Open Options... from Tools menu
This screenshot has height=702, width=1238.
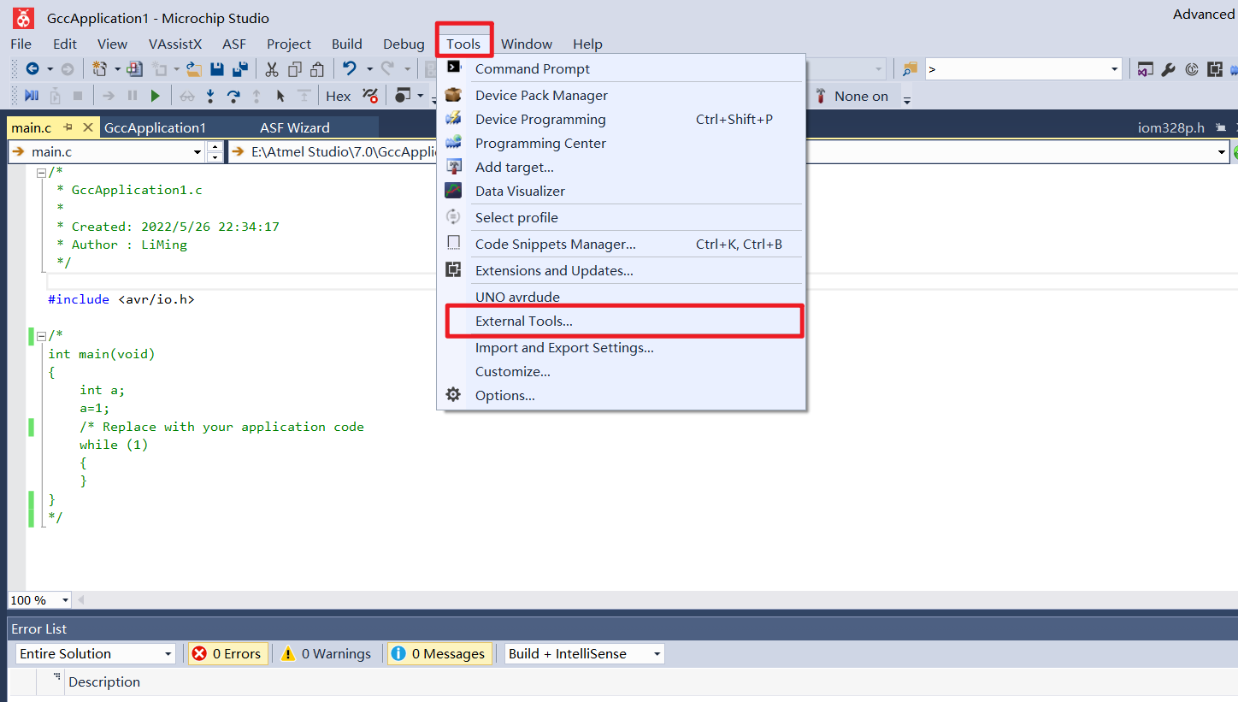(622, 395)
